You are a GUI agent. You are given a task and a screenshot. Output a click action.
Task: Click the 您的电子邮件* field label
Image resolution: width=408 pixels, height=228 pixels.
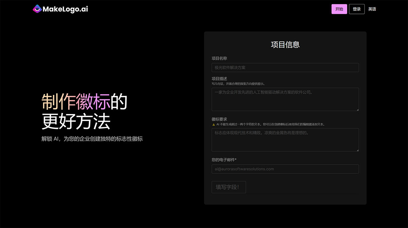pyautogui.click(x=224, y=159)
